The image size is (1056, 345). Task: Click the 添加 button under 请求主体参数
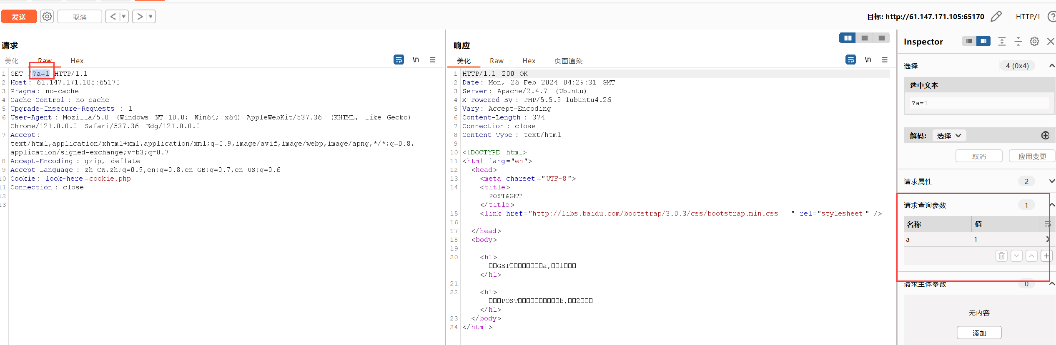pyautogui.click(x=979, y=333)
